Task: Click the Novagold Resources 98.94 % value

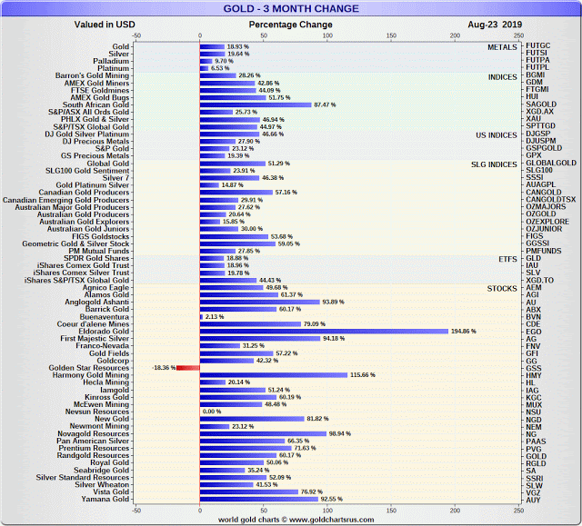Action: click(339, 433)
